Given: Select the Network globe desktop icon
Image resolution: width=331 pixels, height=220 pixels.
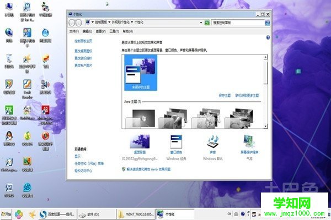Looking at the screenshot, I should pos(9,35).
